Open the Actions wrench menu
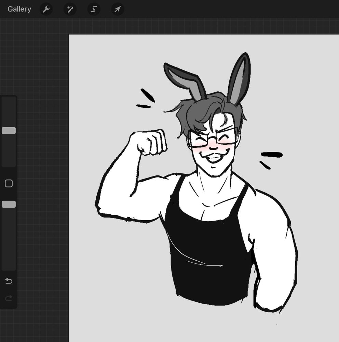The width and height of the screenshot is (339, 342). click(x=46, y=9)
